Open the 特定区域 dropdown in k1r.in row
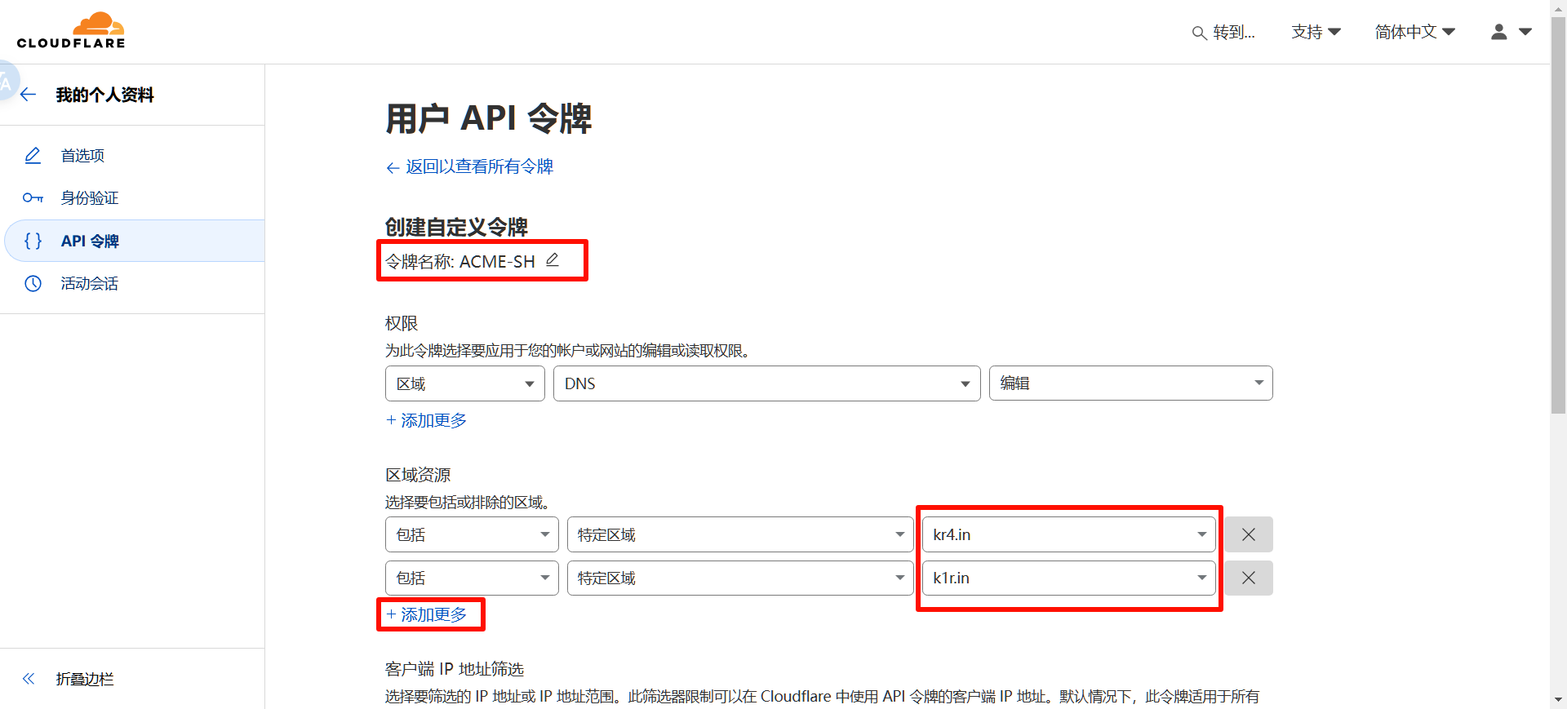1567x709 pixels. click(x=740, y=578)
